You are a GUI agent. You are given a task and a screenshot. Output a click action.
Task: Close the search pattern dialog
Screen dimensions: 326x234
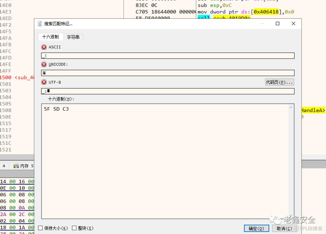[293, 24]
